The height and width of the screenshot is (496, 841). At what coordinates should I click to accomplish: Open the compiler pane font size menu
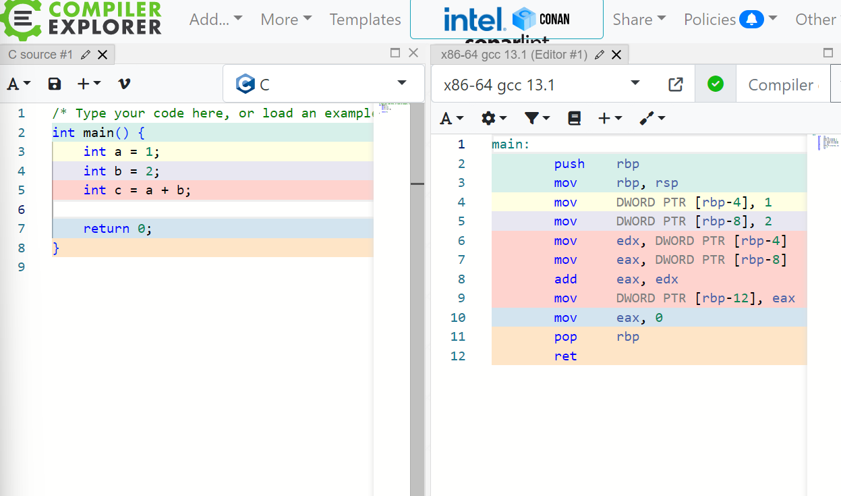point(452,119)
